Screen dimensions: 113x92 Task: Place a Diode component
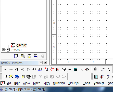tap(17, 70)
